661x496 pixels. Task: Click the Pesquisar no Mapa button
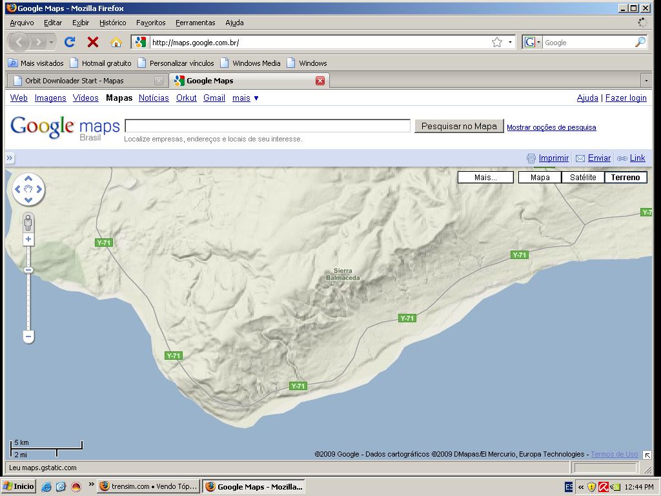[459, 126]
